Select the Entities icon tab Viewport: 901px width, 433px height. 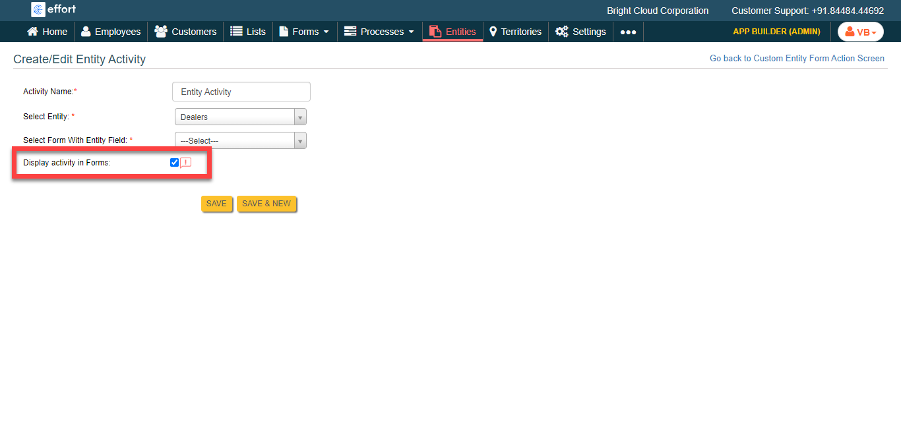coord(435,31)
